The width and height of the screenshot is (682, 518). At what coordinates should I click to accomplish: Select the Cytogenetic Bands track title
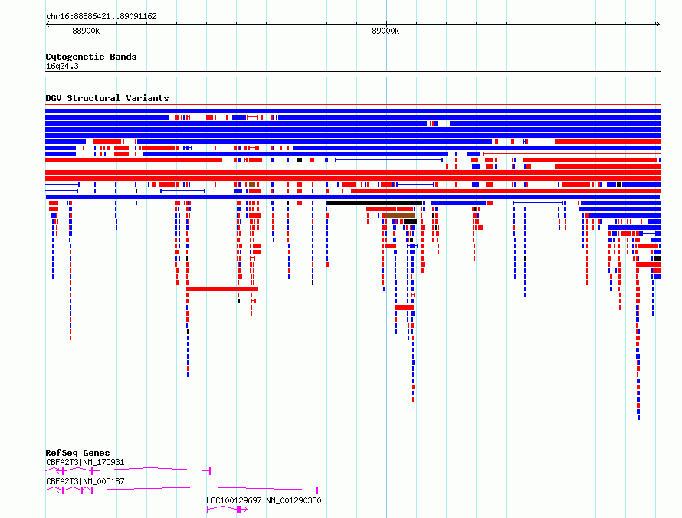point(91,57)
